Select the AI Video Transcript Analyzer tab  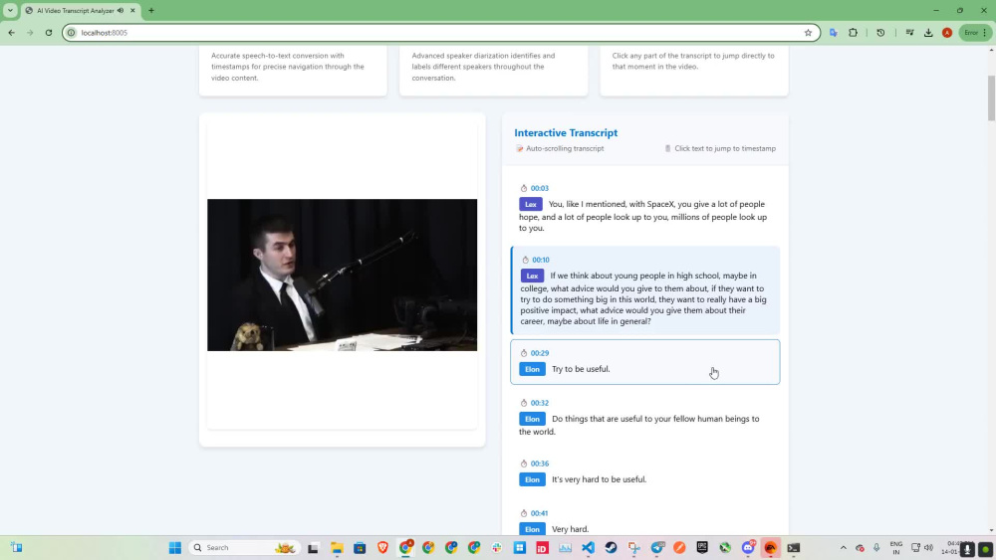point(80,10)
